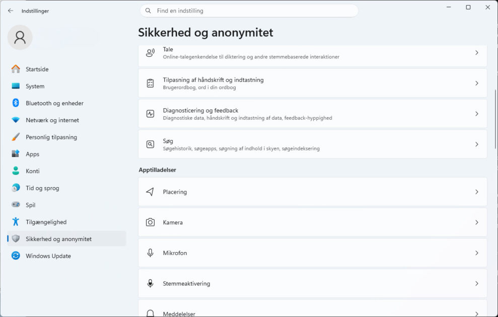Viewport: 498px width, 317px height.
Task: Click the shield security icon
Action: point(16,239)
